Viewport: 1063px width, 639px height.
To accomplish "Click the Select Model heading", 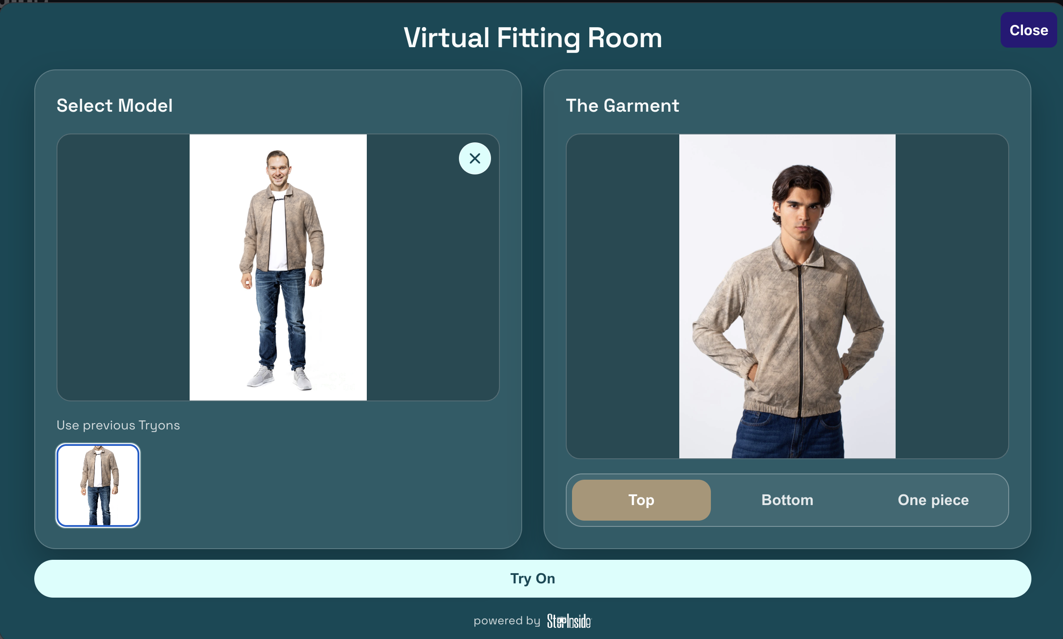I will (x=114, y=106).
